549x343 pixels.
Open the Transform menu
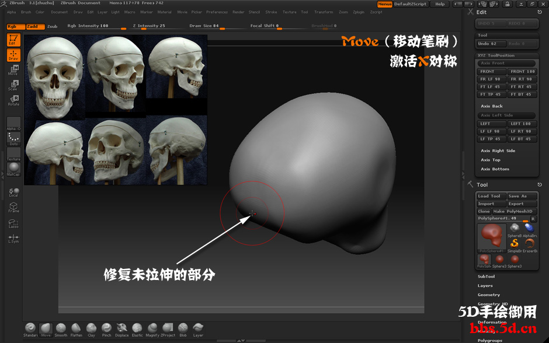tap(324, 12)
